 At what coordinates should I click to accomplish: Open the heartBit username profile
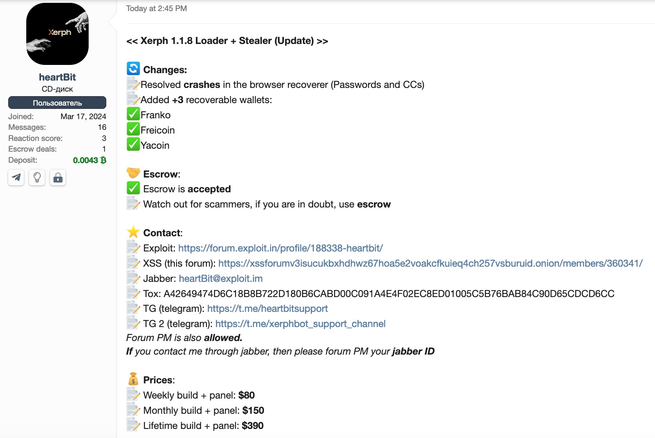[x=57, y=77]
